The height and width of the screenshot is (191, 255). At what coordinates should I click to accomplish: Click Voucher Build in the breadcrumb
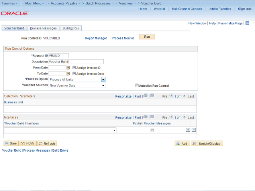coord(151,3)
